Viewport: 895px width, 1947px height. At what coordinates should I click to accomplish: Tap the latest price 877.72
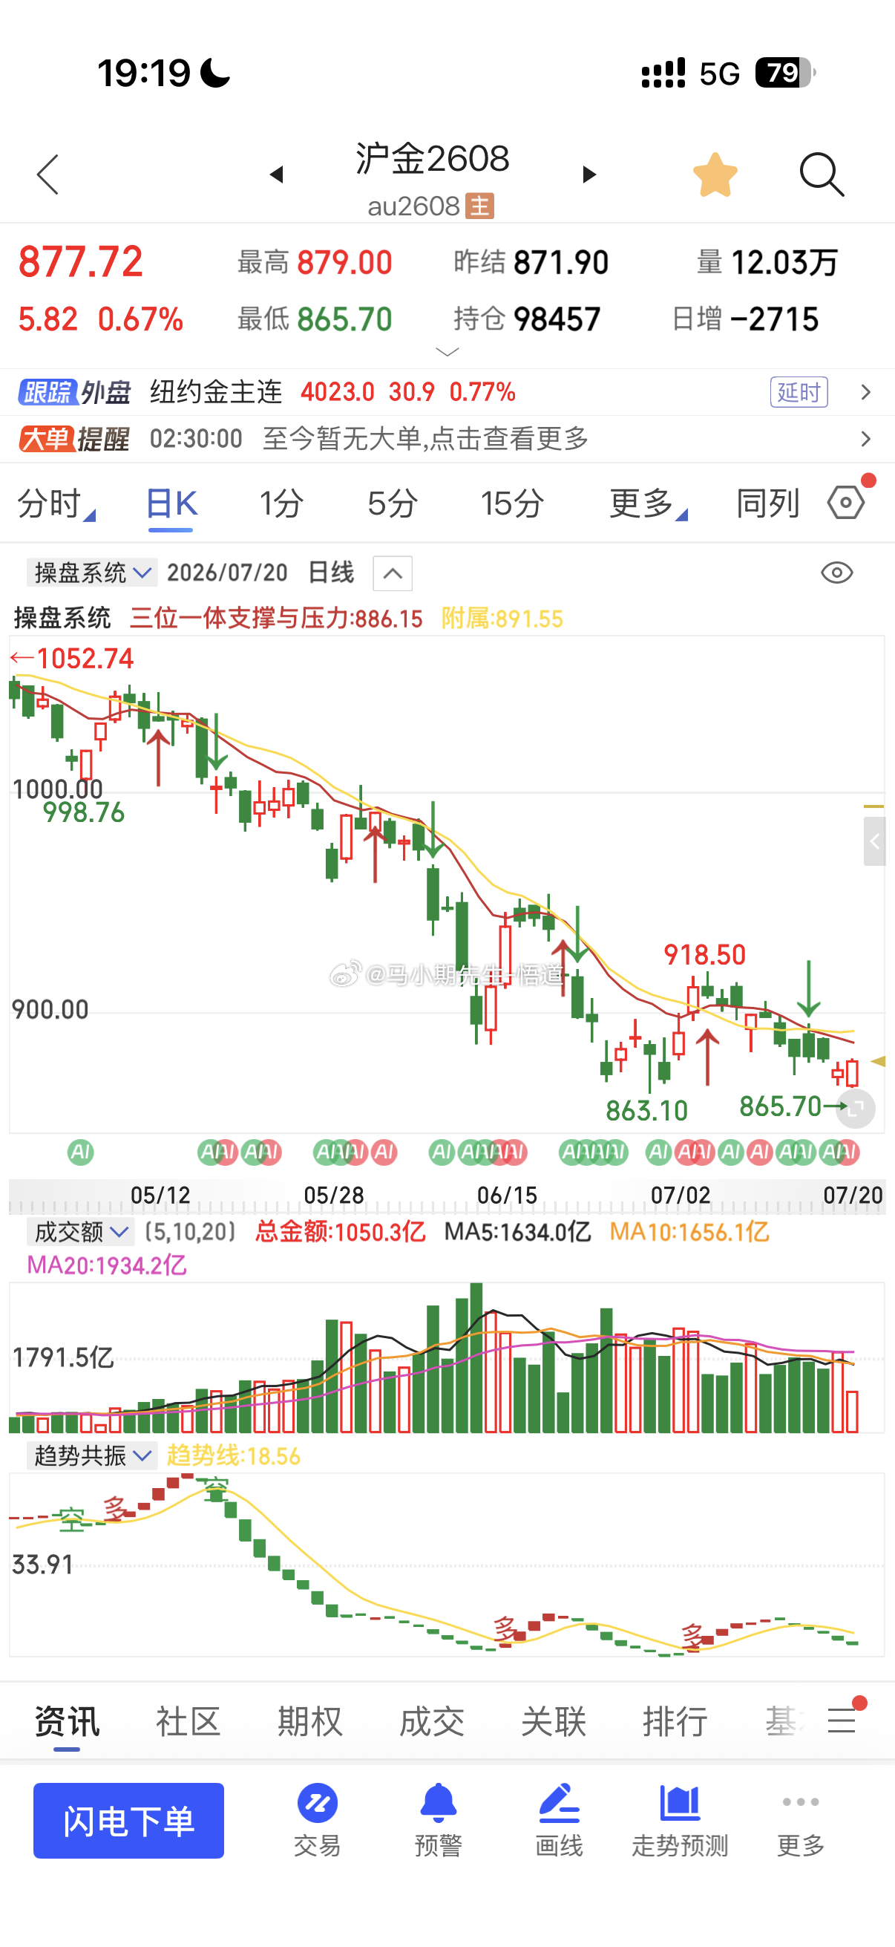click(x=81, y=262)
